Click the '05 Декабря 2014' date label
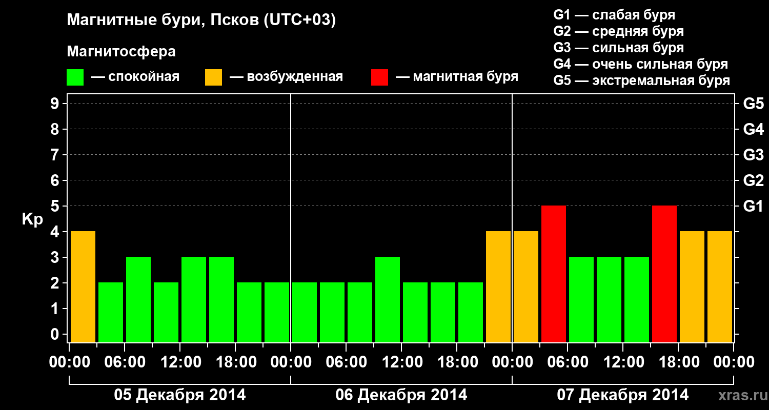This screenshot has height=410, width=769. [x=179, y=395]
